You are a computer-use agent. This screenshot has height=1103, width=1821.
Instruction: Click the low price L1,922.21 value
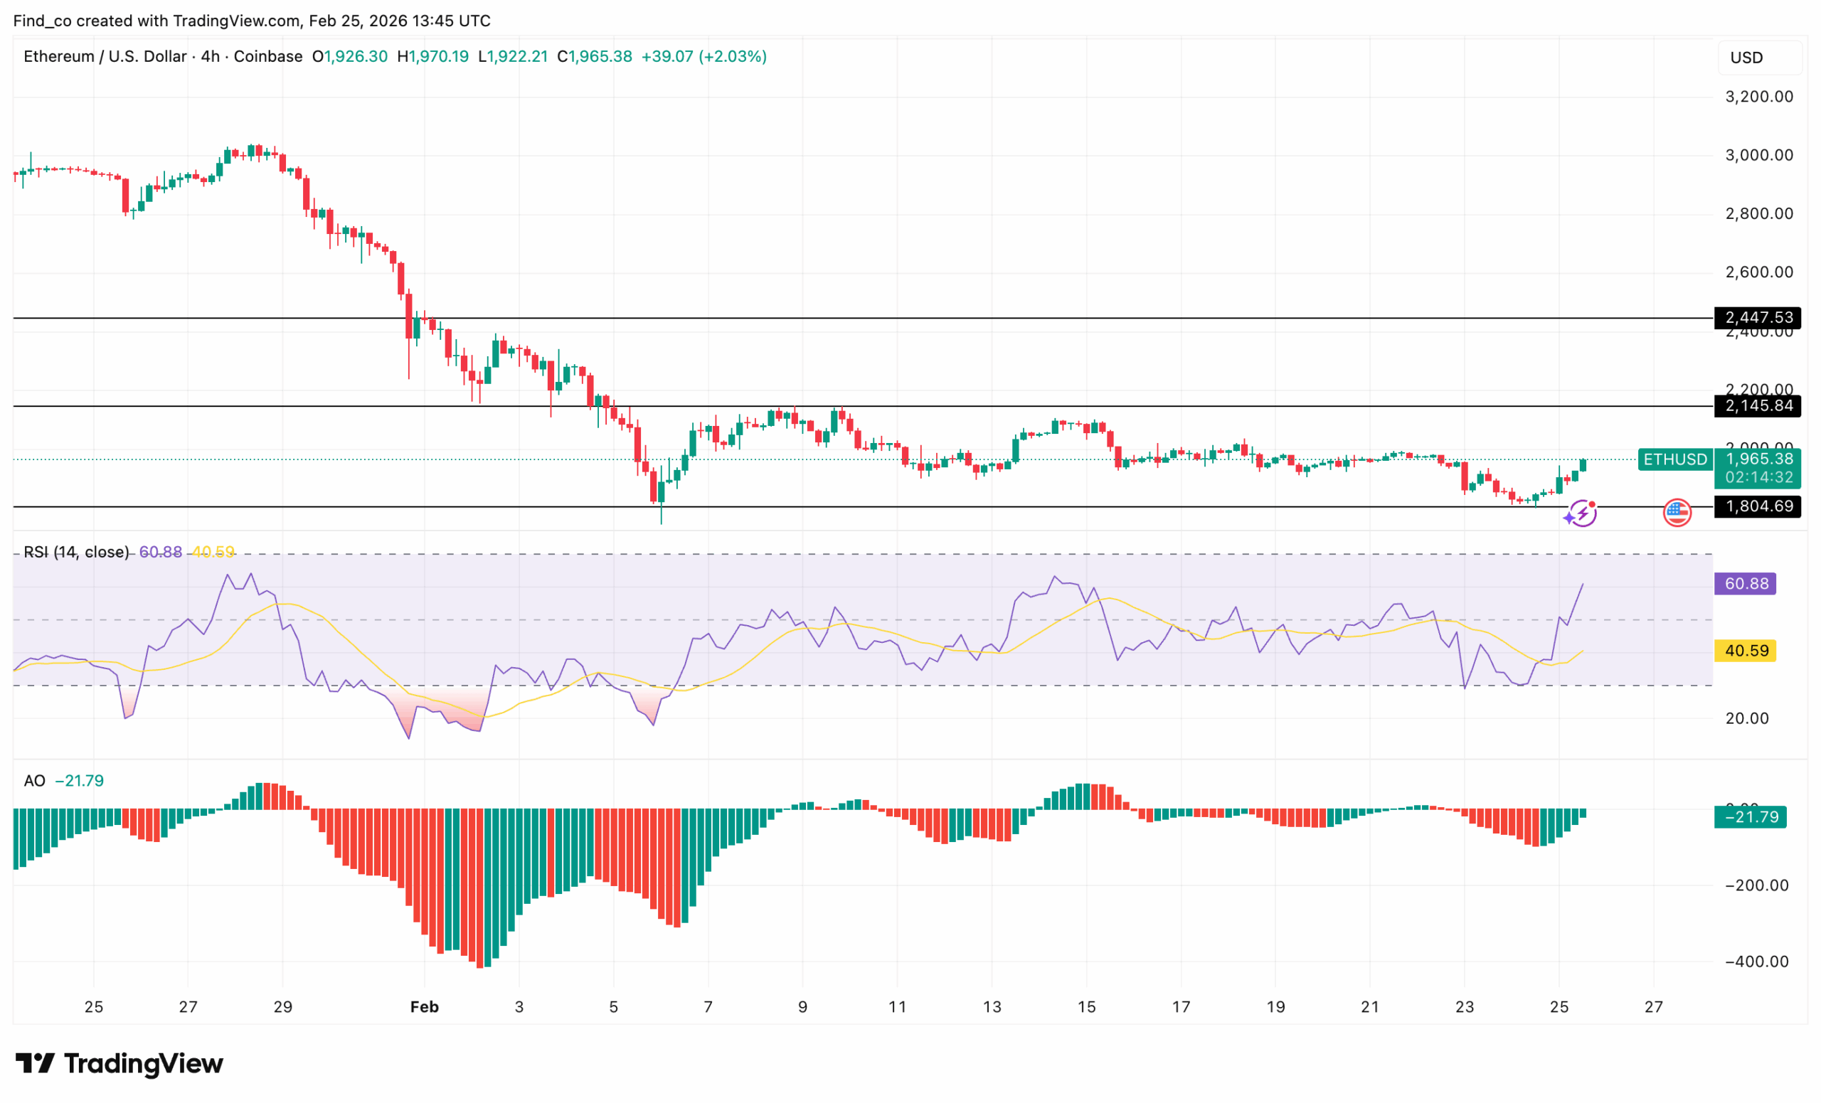[513, 56]
